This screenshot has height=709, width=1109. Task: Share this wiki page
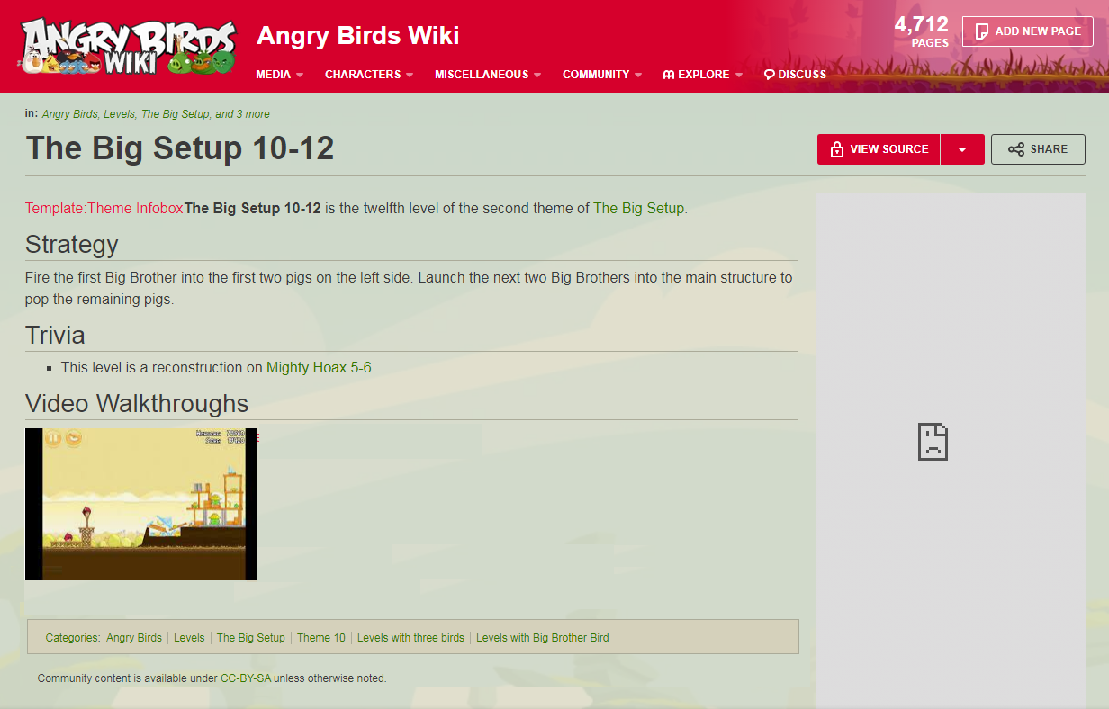click(x=1037, y=149)
